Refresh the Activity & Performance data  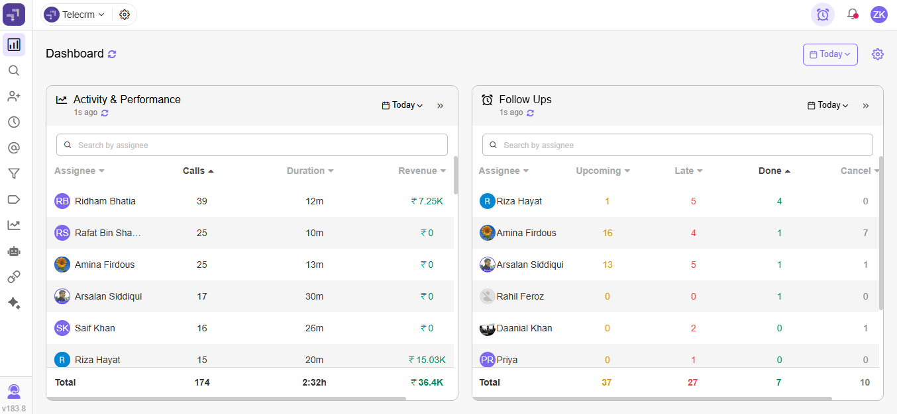click(x=103, y=112)
